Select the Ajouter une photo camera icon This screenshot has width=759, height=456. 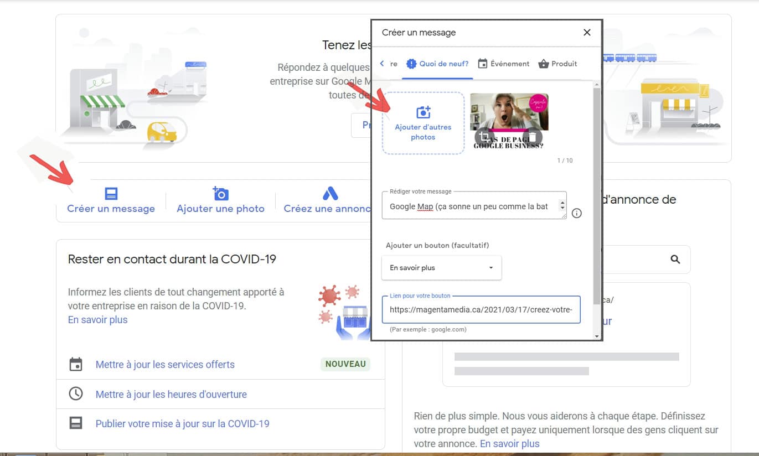pyautogui.click(x=220, y=193)
